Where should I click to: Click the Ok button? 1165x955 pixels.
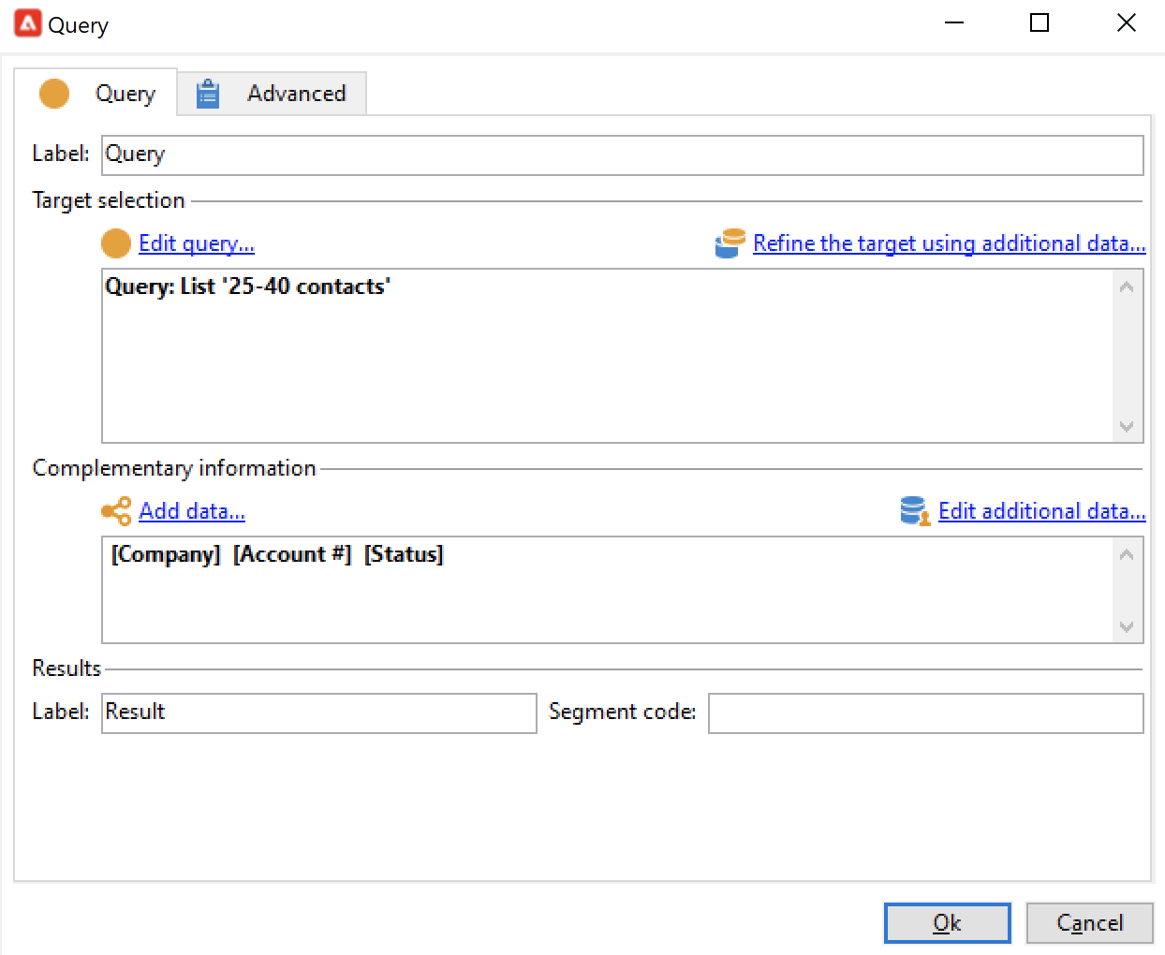[x=948, y=923]
